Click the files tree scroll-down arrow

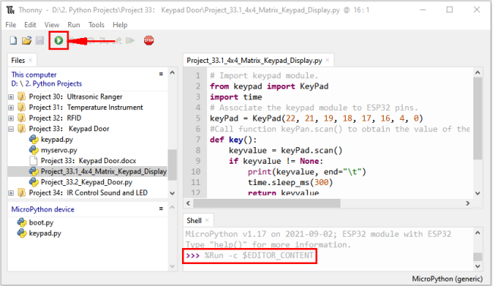[172, 193]
